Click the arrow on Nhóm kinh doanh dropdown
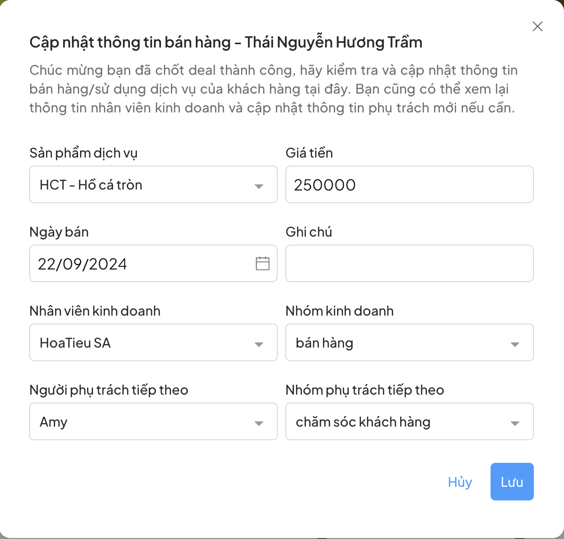564x539 pixels. click(515, 344)
